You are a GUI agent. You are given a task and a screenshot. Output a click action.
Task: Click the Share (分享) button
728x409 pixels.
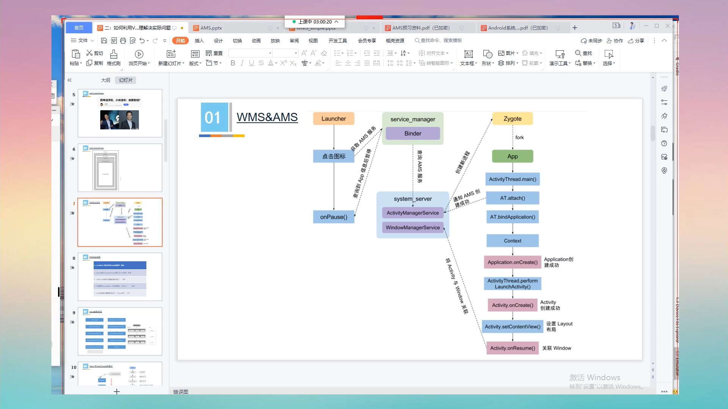[x=636, y=41]
